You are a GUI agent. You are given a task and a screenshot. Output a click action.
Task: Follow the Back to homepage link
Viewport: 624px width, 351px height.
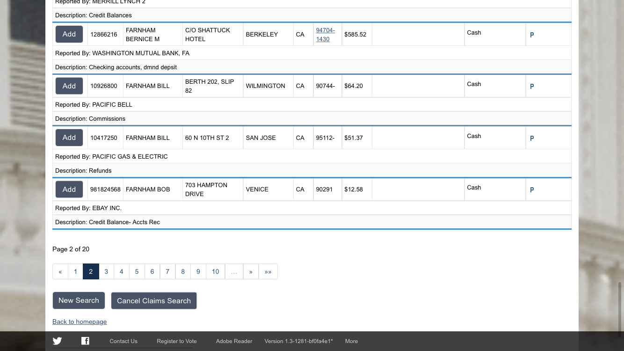[x=80, y=322]
